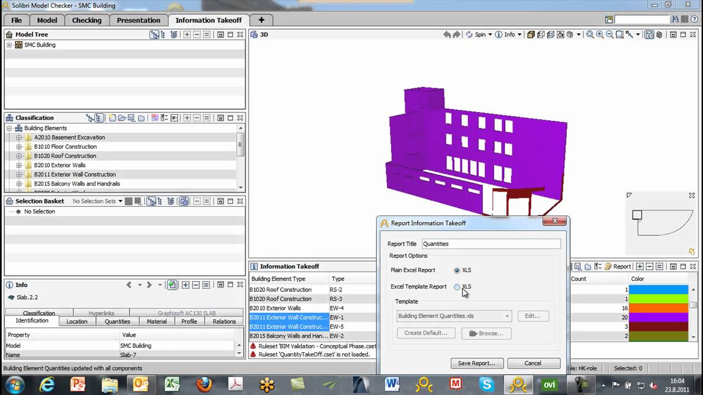Click forward arrow in Info panel
Image resolution: width=703 pixels, height=395 pixels.
[149, 285]
